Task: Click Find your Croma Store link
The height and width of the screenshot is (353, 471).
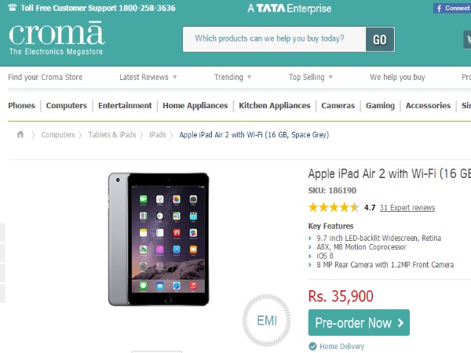Action: (45, 78)
